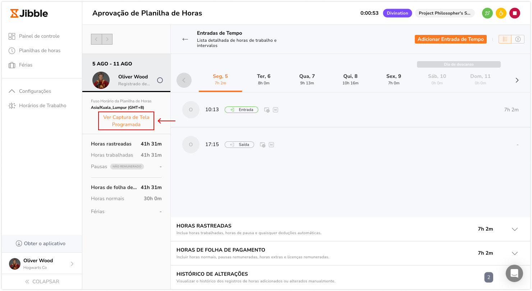Open Painel de controle in sidebar

[39, 36]
